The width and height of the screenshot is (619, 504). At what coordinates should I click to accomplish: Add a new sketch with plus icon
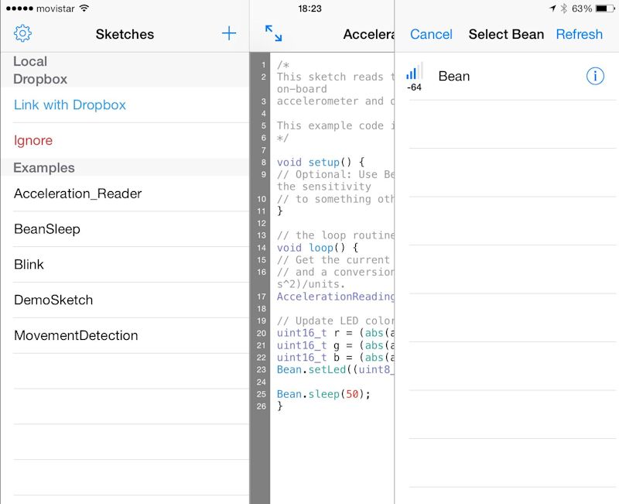(x=229, y=33)
